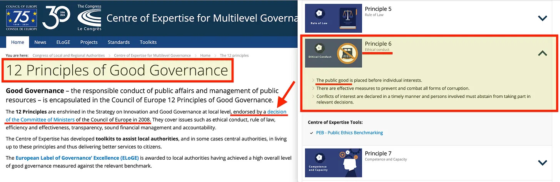Open the Projects menu item

89,42
